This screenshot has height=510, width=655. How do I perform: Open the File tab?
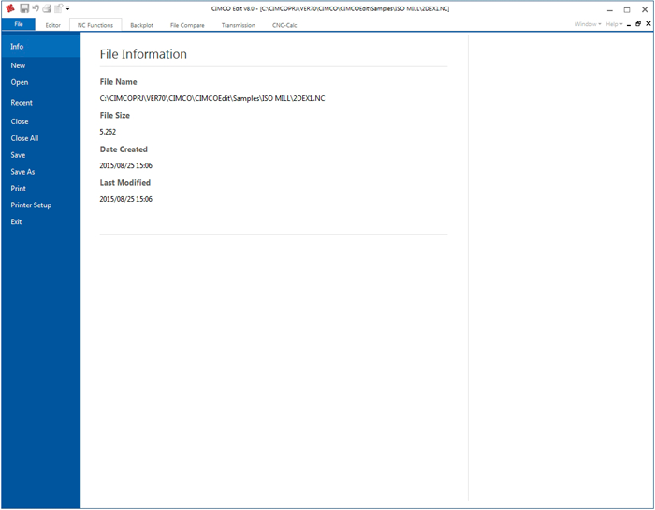pos(19,24)
